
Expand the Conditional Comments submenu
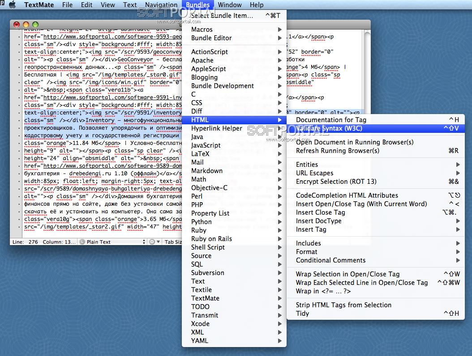(x=376, y=260)
